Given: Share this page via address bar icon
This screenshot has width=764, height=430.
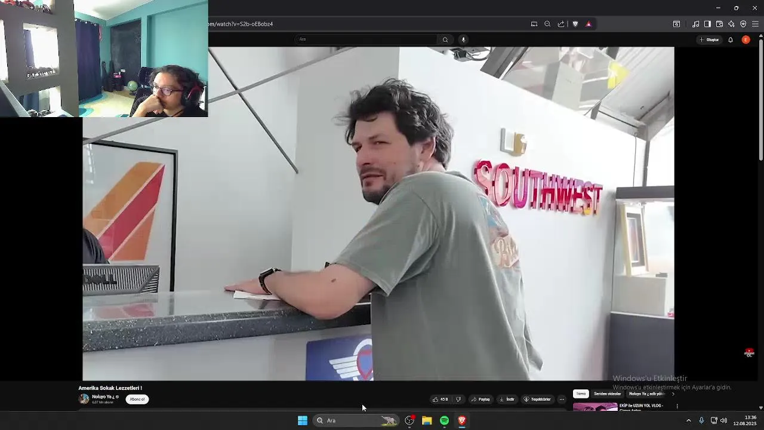Looking at the screenshot, I should click(561, 24).
